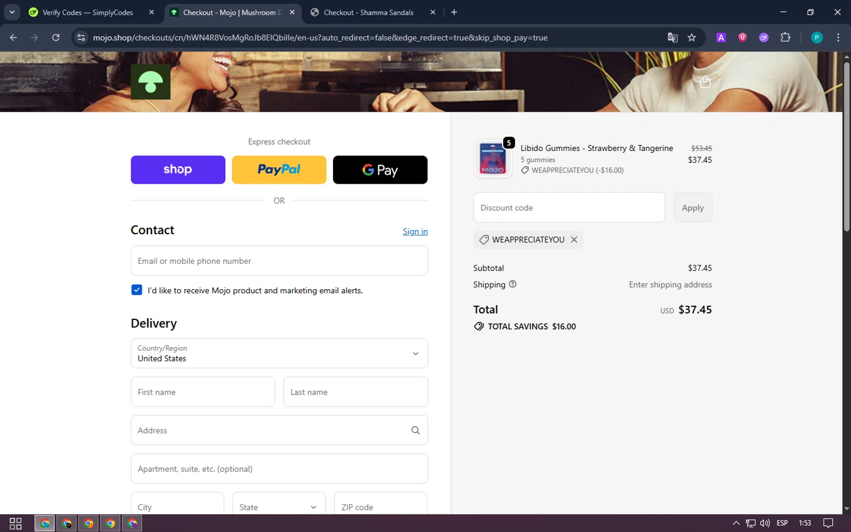The image size is (851, 532).
Task: Focus the Last name field
Action: (x=355, y=392)
